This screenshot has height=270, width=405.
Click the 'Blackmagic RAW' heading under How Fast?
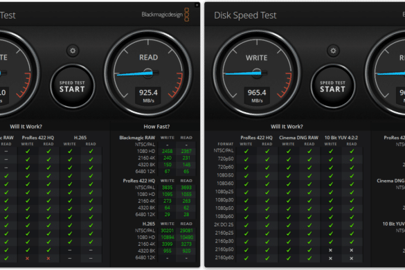coord(137,138)
